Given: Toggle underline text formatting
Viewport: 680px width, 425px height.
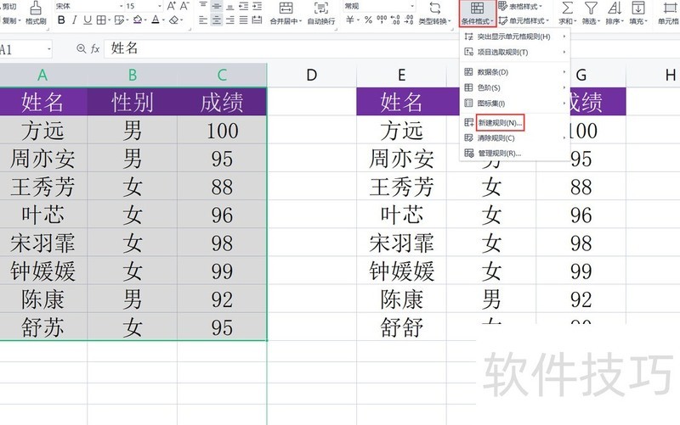Looking at the screenshot, I should (88, 20).
